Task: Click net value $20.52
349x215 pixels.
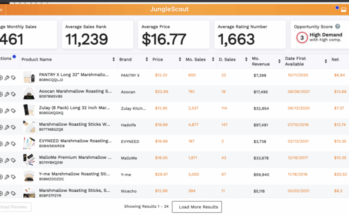Action: 340,174
